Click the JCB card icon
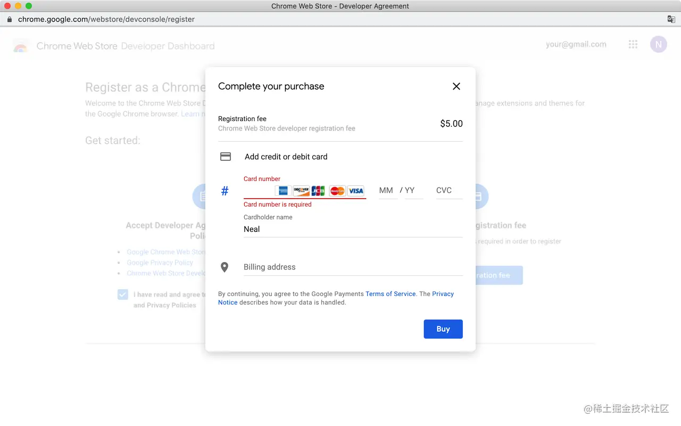The height and width of the screenshot is (426, 681). (318, 191)
